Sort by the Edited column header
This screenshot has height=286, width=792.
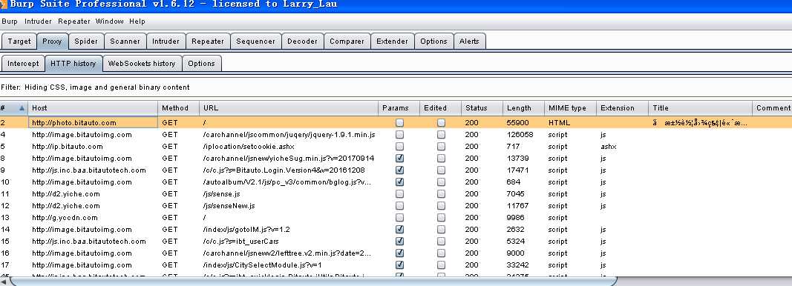point(440,108)
